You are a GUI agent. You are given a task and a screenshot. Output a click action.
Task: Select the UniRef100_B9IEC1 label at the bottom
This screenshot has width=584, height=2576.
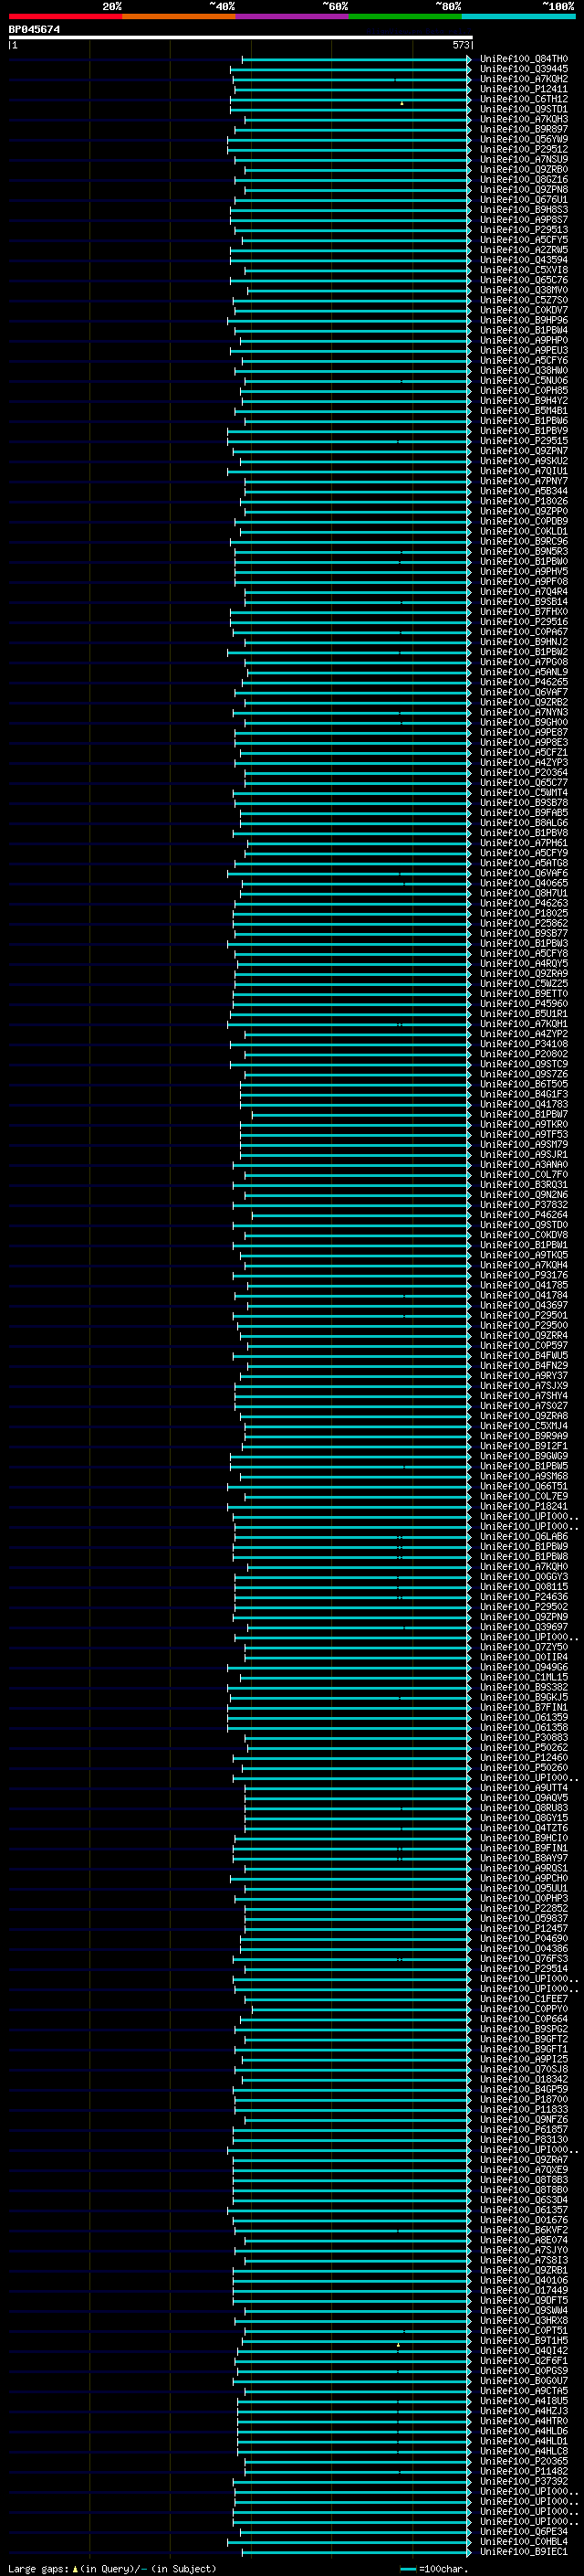[524, 2551]
